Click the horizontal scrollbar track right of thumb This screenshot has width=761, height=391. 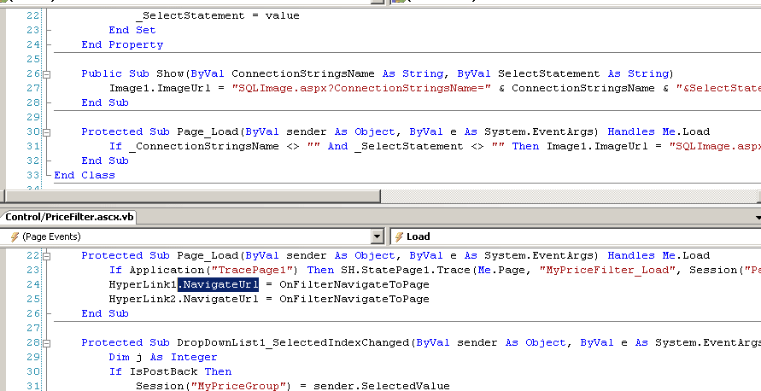point(568,196)
